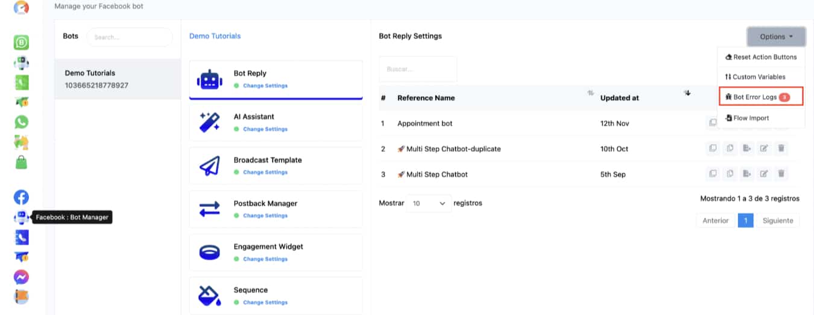The image size is (814, 315).
Task: Sort by Updated at column arrow
Action: tap(687, 93)
